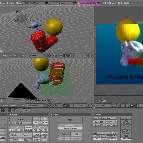143x143 pixels.
Task: Open the Game framing settings dropdown
Action: 105,118
